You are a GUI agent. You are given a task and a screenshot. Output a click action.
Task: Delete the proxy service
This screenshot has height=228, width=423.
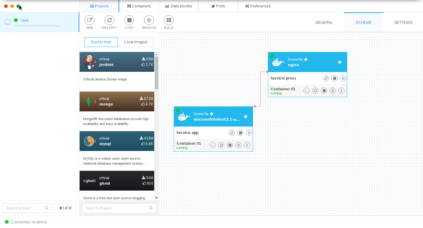pyautogui.click(x=343, y=78)
